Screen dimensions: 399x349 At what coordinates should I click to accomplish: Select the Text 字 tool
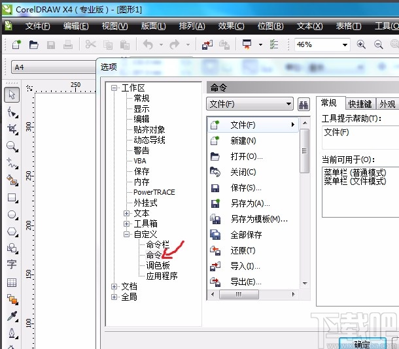click(x=12, y=264)
